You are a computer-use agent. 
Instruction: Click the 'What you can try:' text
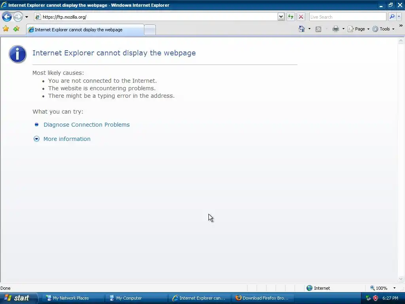click(x=58, y=112)
